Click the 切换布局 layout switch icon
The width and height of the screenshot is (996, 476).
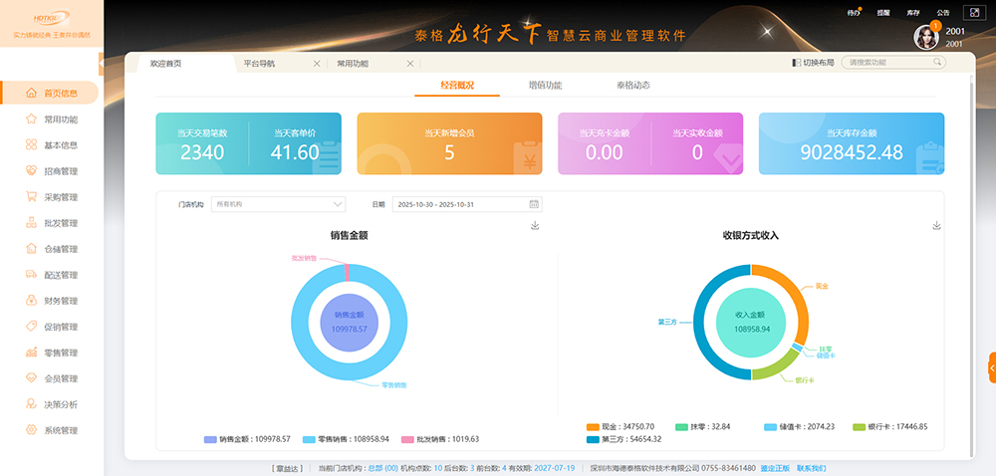click(x=796, y=63)
